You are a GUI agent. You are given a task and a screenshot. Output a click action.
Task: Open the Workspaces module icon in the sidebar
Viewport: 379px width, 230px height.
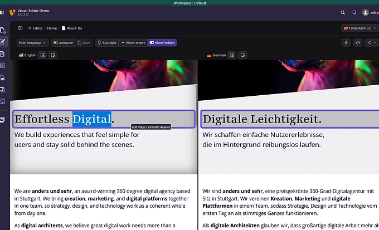2,90
